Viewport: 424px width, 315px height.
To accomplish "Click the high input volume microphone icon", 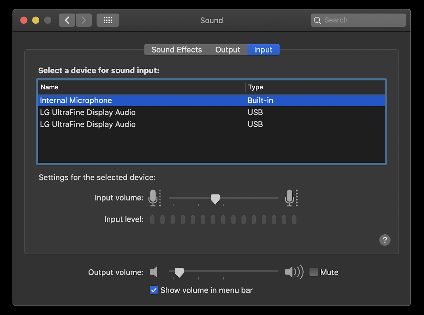I will 290,198.
